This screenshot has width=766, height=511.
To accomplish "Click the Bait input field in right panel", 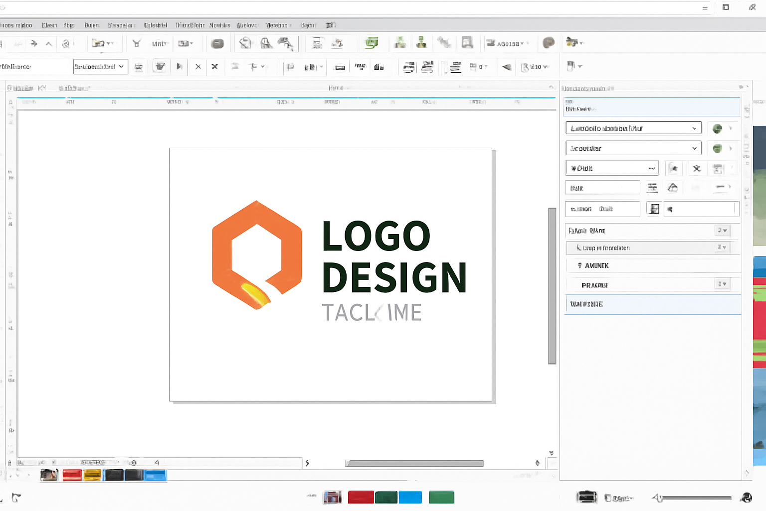I will coord(602,188).
